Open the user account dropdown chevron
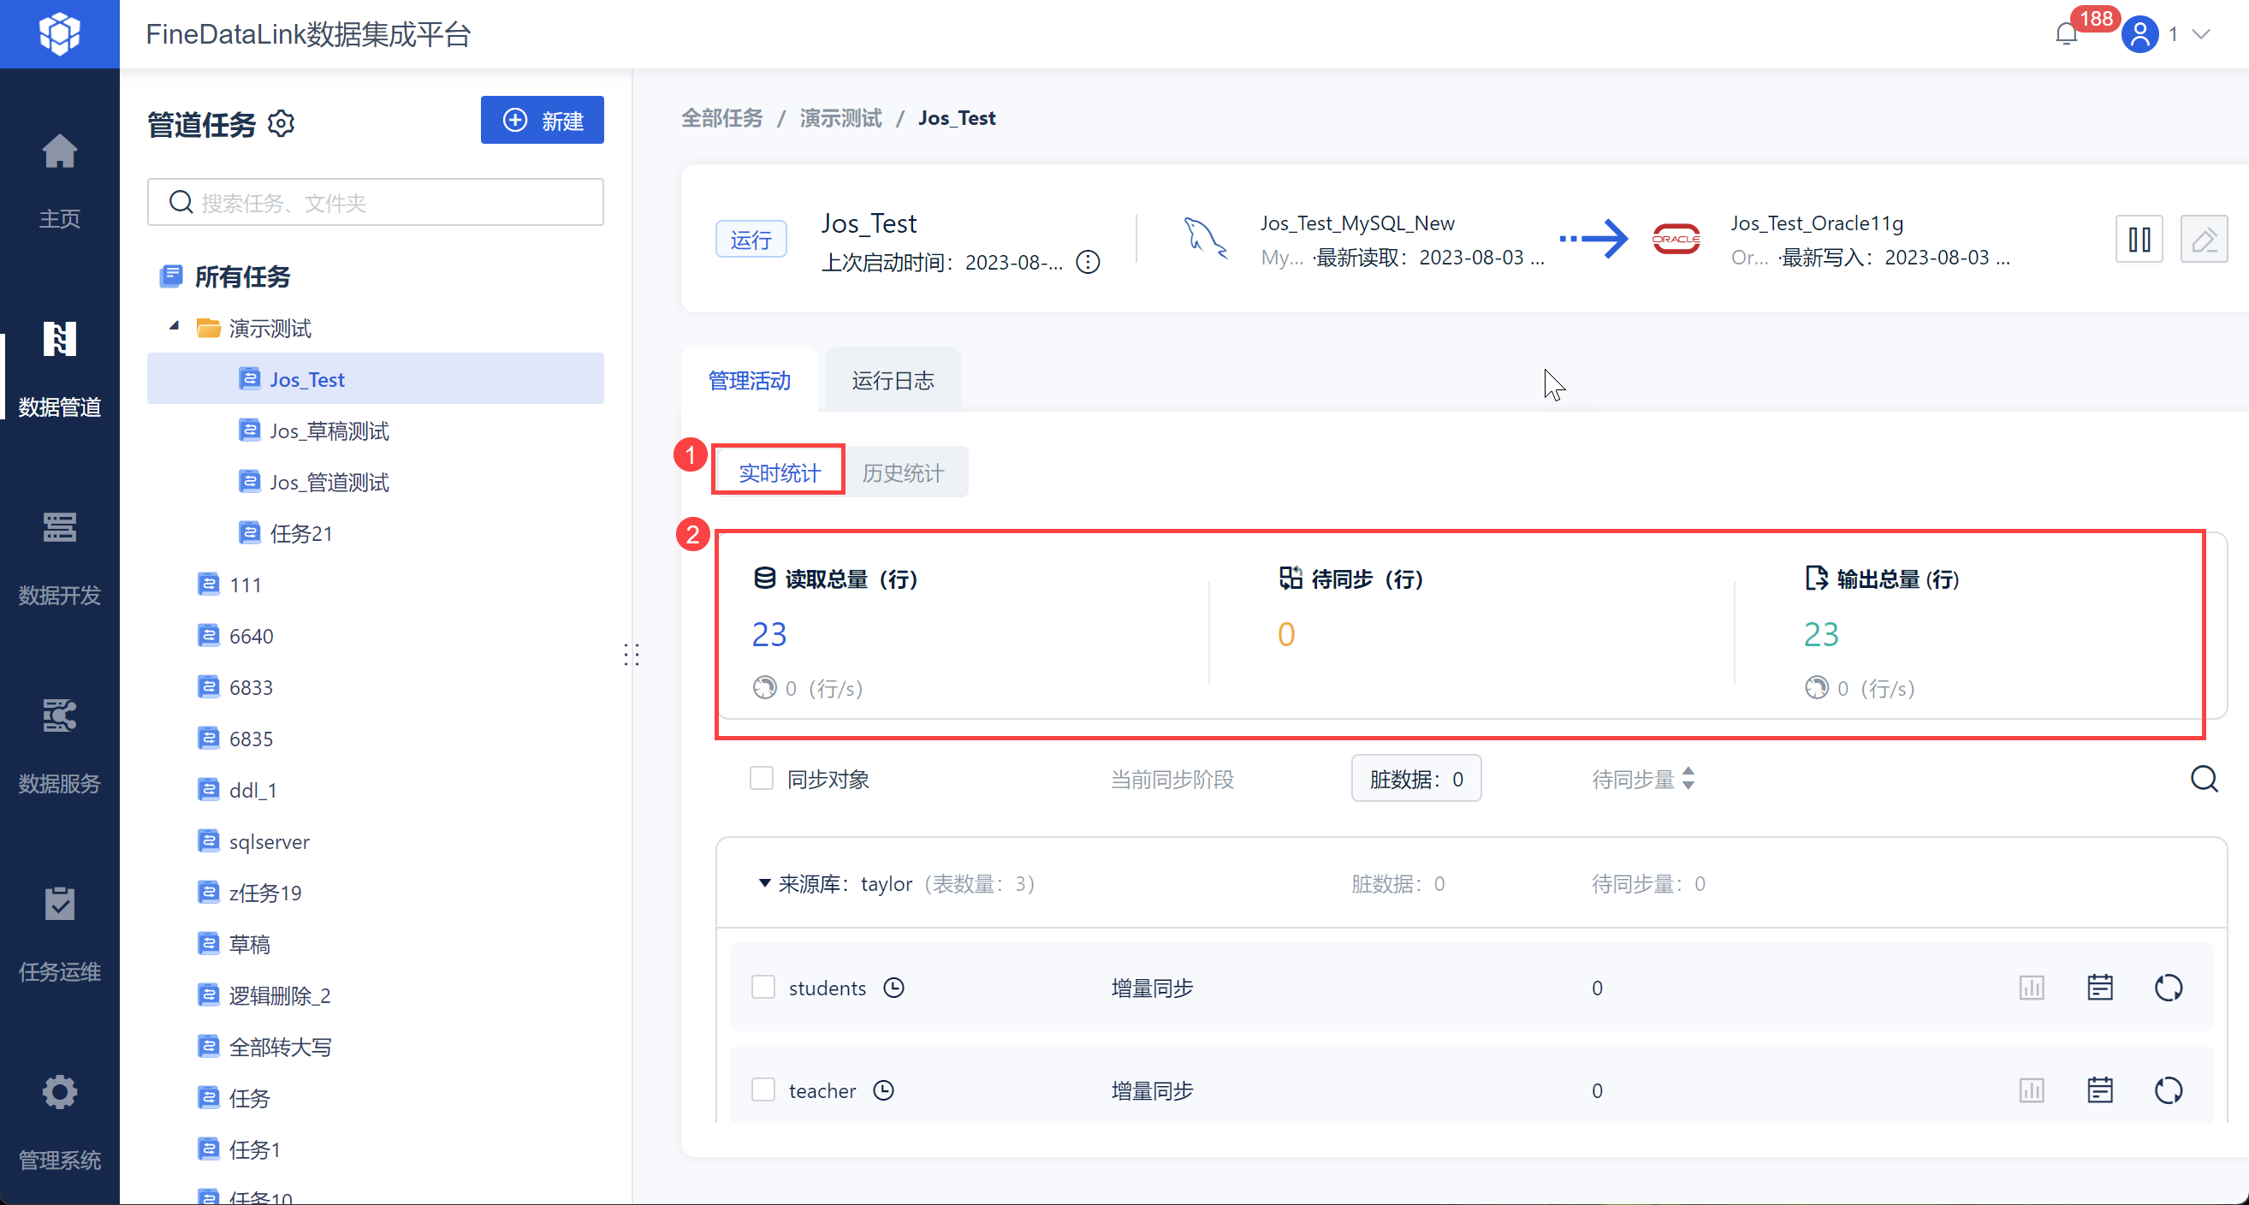This screenshot has width=2249, height=1205. (x=2203, y=34)
